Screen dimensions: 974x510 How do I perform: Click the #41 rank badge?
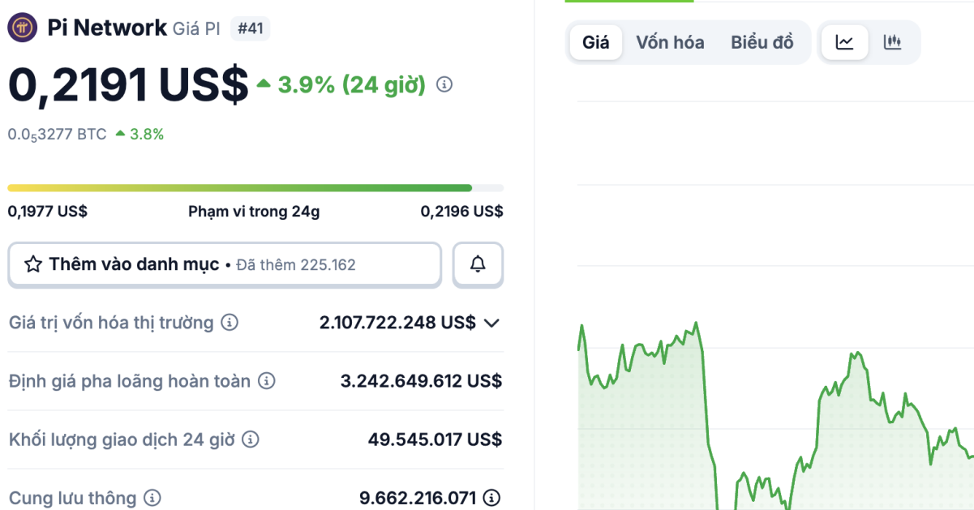250,27
